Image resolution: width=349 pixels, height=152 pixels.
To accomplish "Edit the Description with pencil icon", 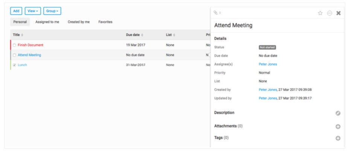I will pos(338,113).
